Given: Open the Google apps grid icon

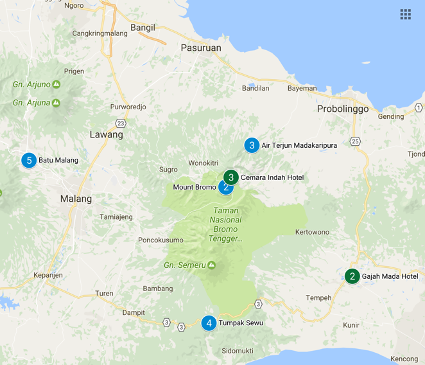Looking at the screenshot, I should (405, 14).
